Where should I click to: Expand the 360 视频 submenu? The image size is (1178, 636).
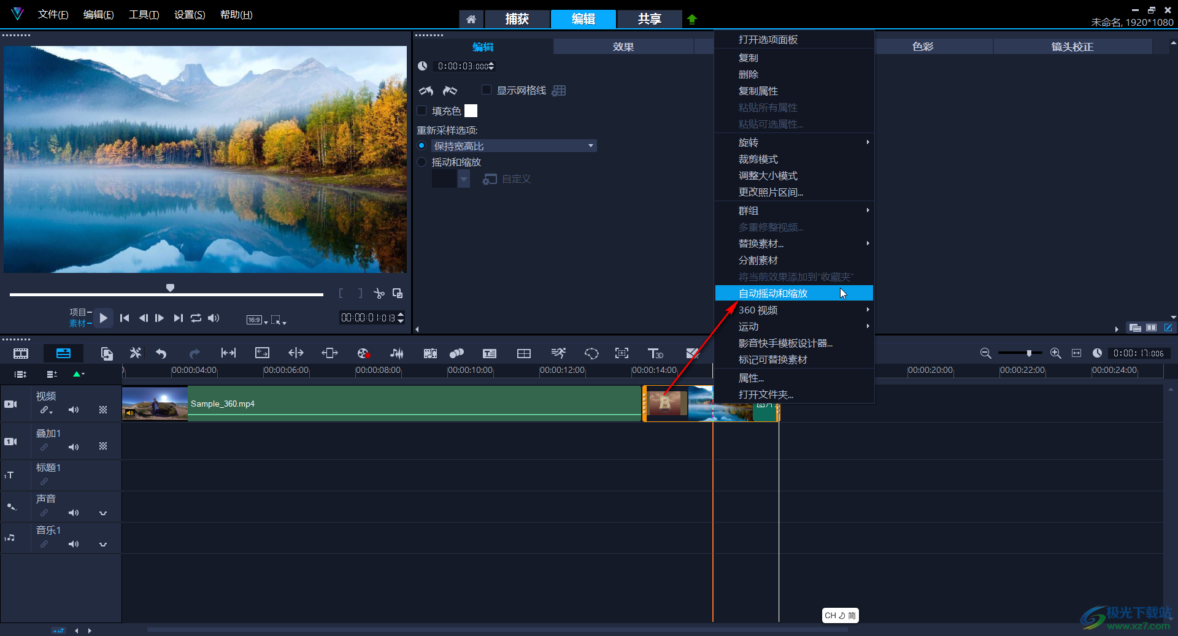click(x=794, y=310)
